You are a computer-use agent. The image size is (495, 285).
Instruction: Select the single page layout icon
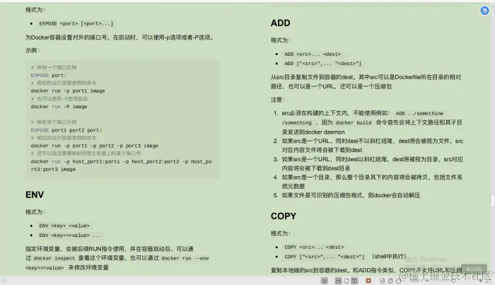[346, 281]
